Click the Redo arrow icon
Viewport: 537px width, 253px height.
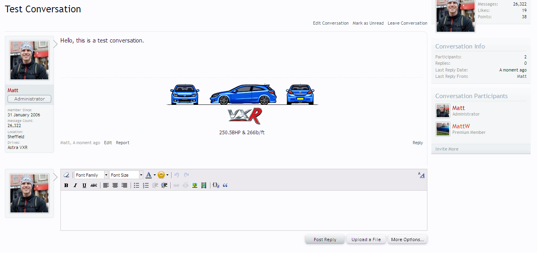click(186, 175)
